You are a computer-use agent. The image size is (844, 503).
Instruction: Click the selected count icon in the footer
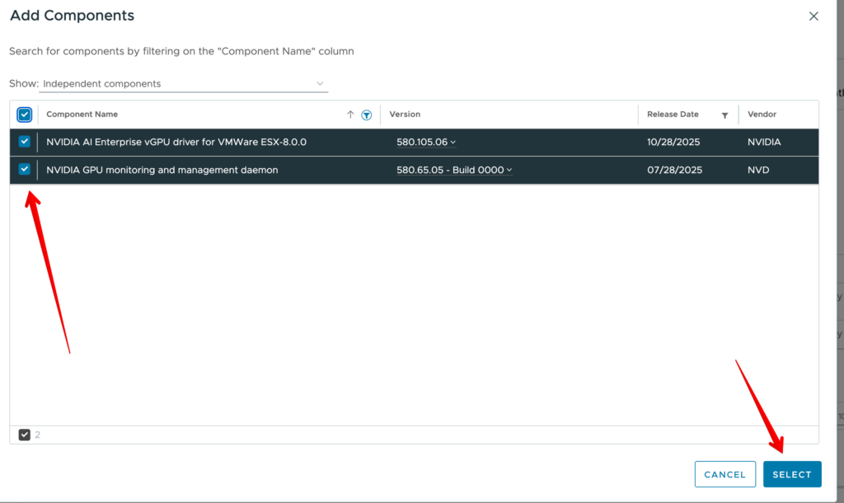click(24, 435)
